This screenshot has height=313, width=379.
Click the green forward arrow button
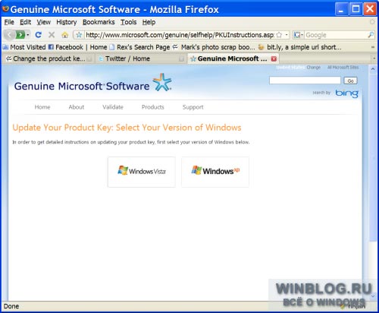click(20, 35)
